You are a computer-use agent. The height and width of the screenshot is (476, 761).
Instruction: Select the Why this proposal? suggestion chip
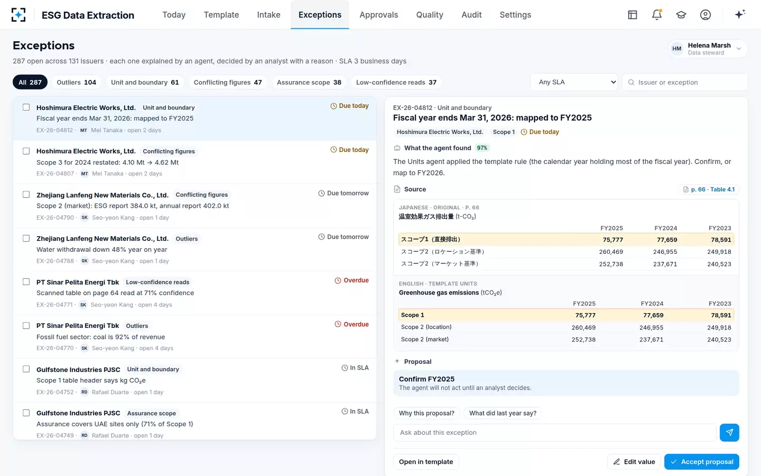pos(426,413)
